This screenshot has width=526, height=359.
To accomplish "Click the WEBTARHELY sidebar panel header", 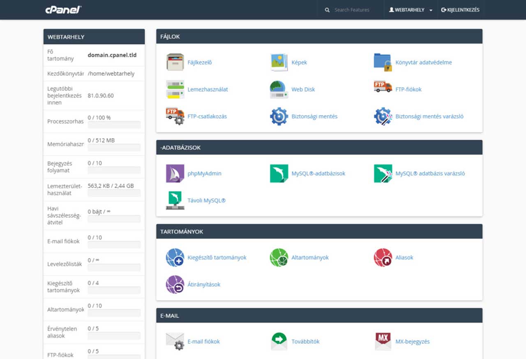I will pos(94,37).
